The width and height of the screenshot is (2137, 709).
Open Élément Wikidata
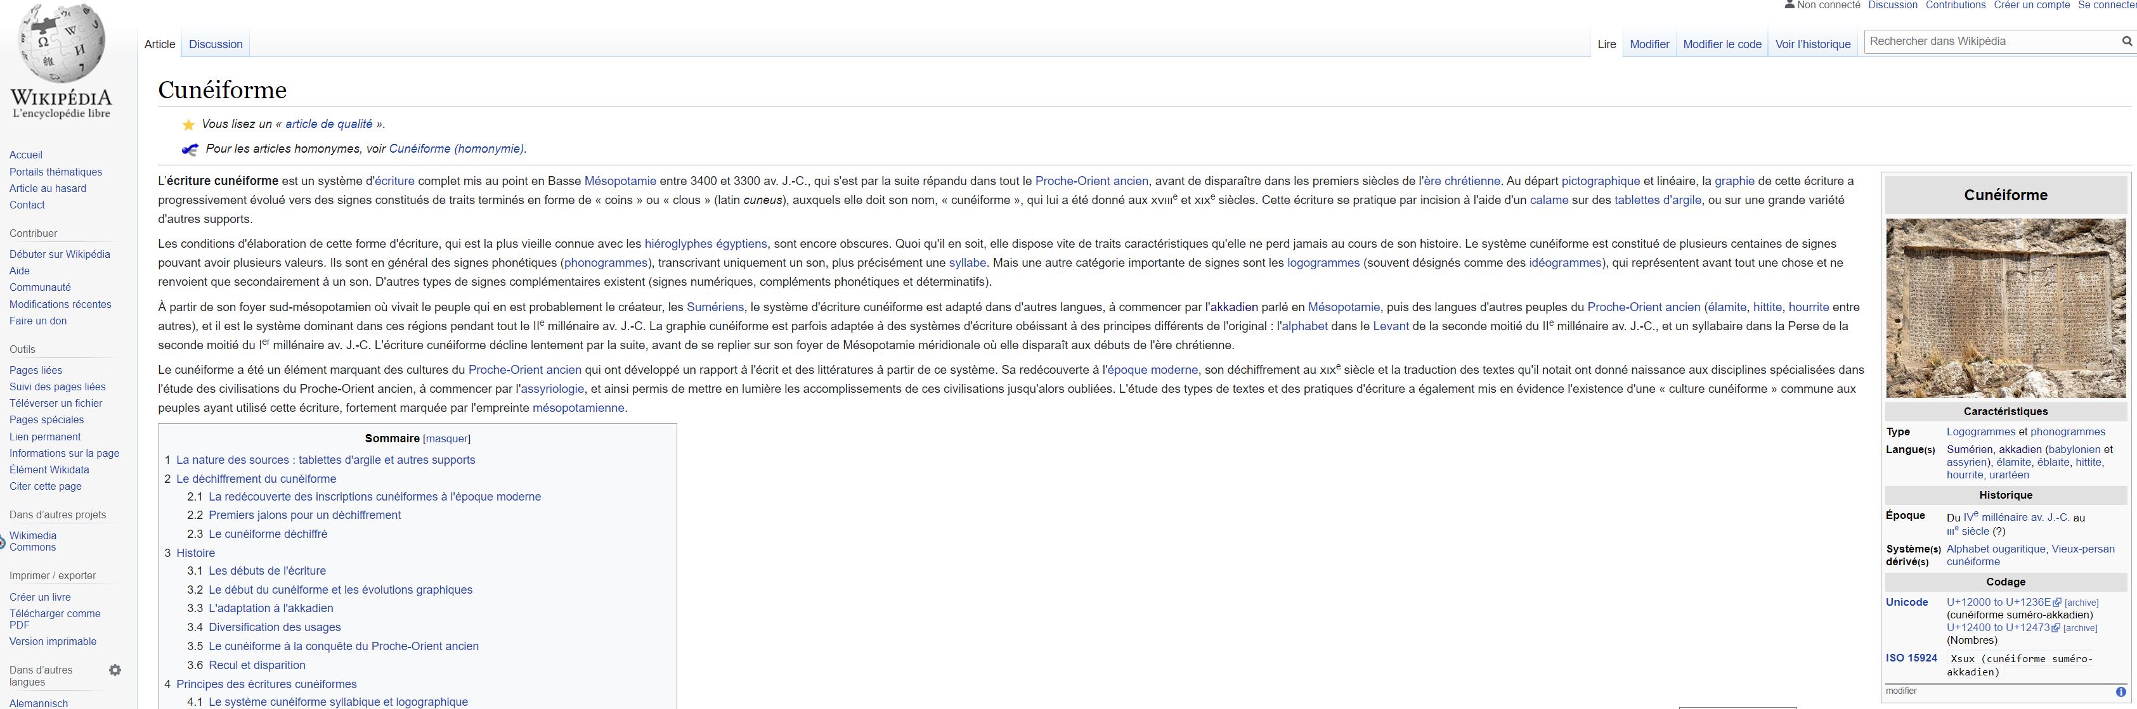pyautogui.click(x=49, y=470)
